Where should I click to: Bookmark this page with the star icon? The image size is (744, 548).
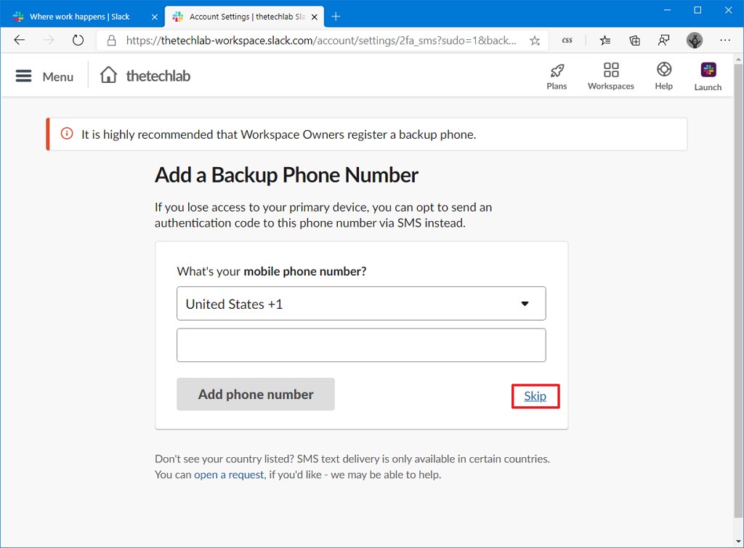click(535, 41)
